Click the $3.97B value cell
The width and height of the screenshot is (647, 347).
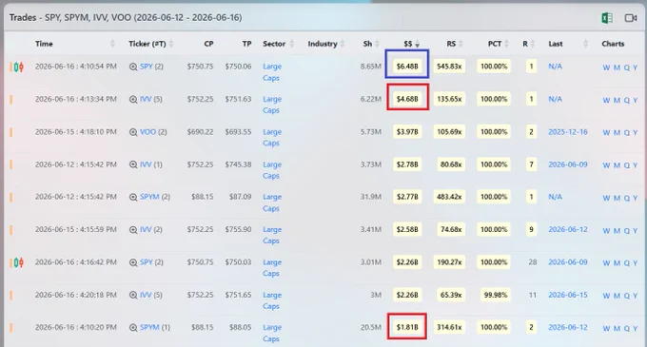click(x=407, y=132)
